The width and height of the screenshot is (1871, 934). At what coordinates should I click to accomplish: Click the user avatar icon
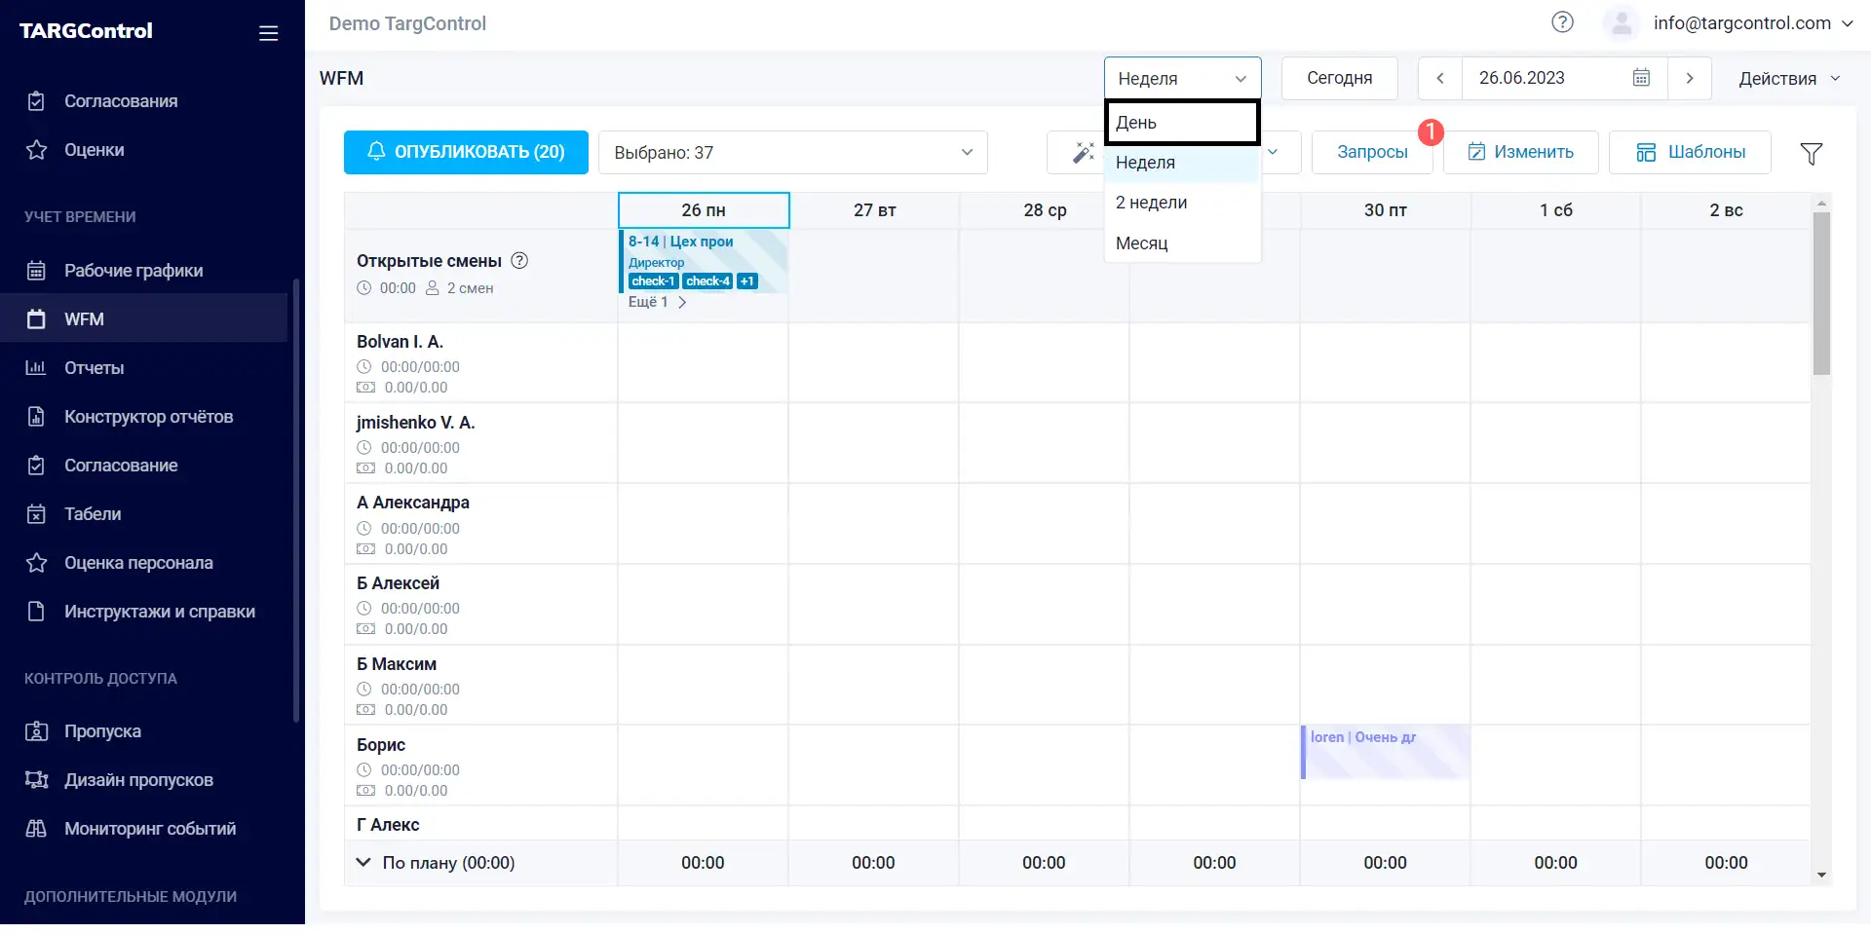point(1622,23)
